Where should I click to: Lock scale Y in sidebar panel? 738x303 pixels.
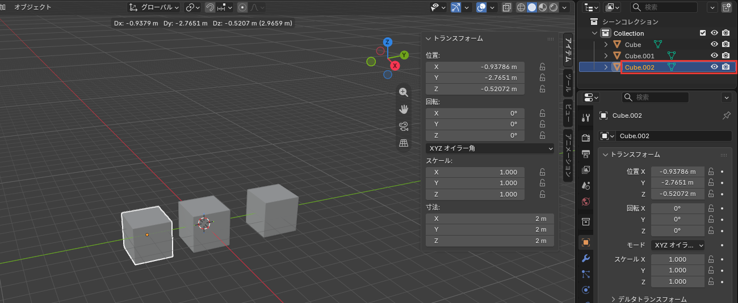tap(542, 183)
